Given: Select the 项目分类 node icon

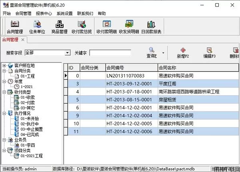Looking at the screenshot, I should [x=10, y=150].
